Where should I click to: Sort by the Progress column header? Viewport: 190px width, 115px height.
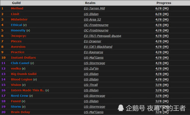(x=164, y=3)
